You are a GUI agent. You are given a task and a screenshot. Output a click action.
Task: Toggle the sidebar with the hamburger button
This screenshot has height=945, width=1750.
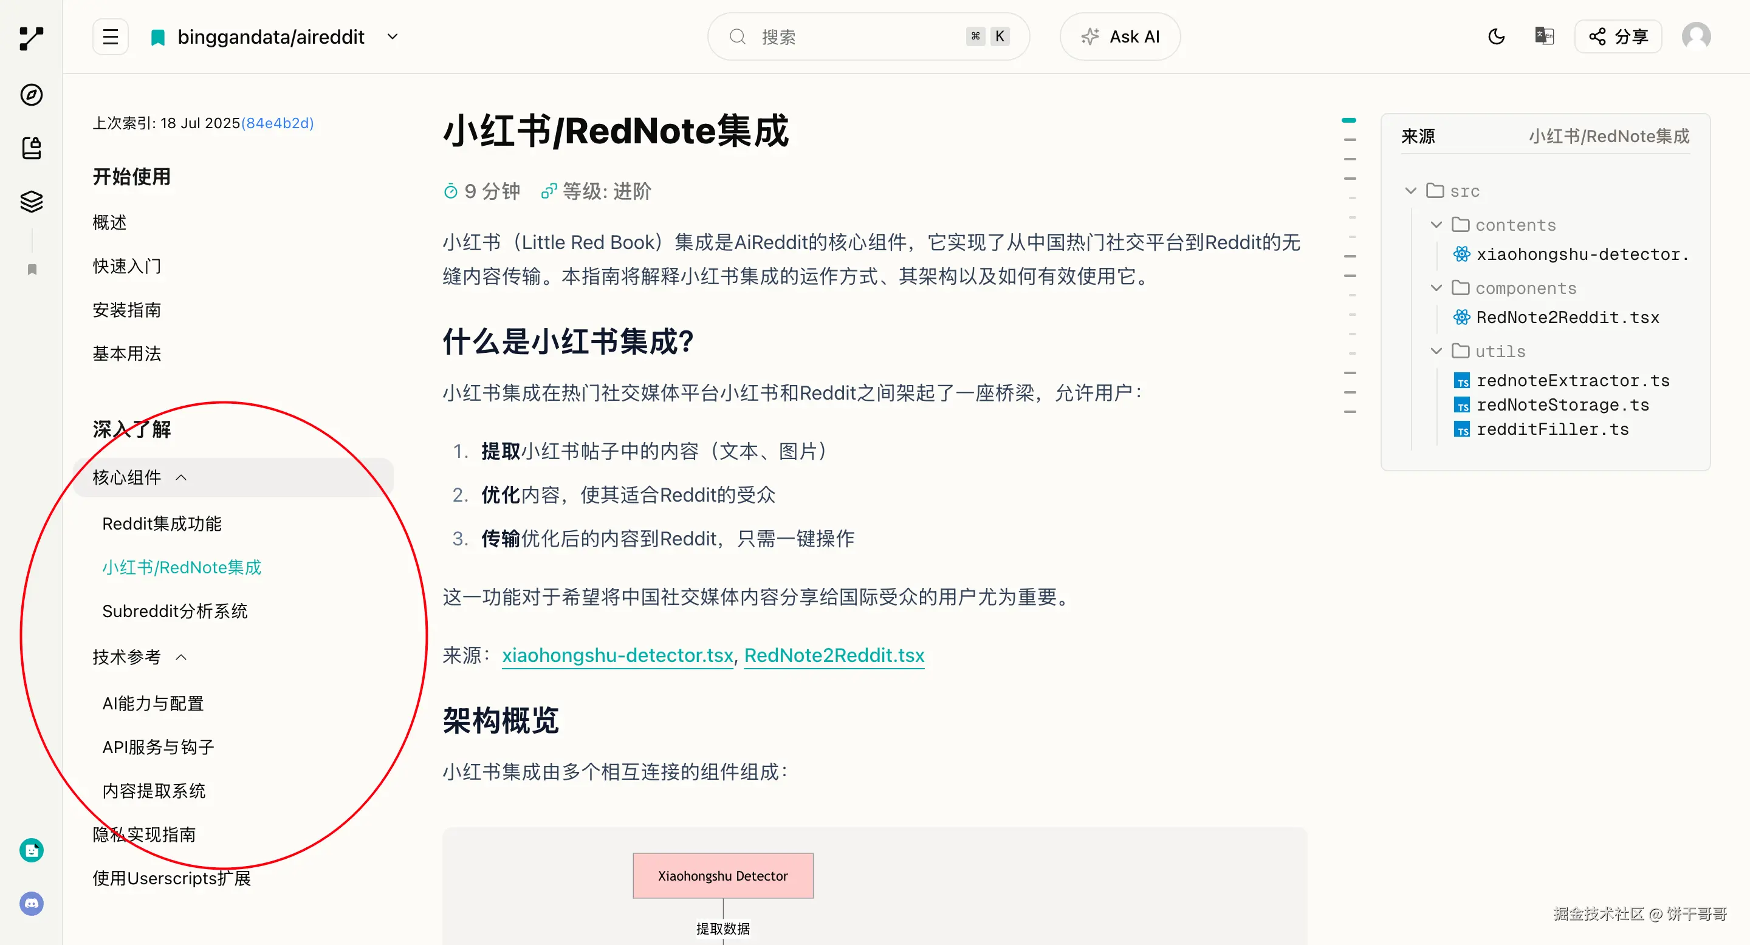(x=110, y=36)
